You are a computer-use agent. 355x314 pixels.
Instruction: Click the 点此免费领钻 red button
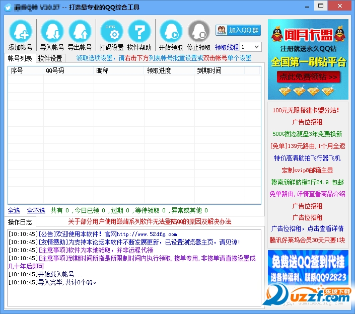[x=308, y=77]
